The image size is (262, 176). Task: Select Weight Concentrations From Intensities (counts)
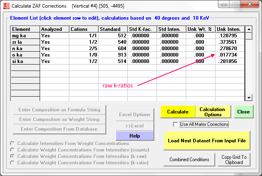pos(13,150)
